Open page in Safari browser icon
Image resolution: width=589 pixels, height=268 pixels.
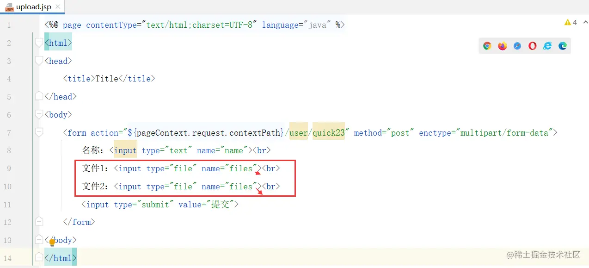517,46
